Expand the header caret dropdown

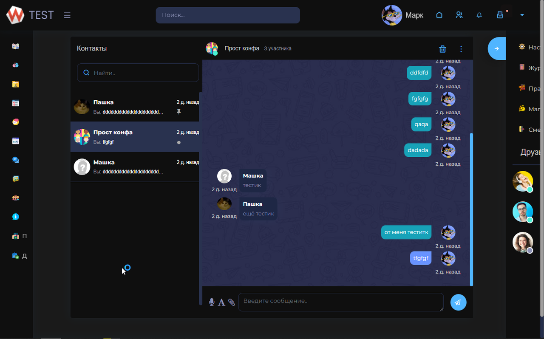coord(522,15)
